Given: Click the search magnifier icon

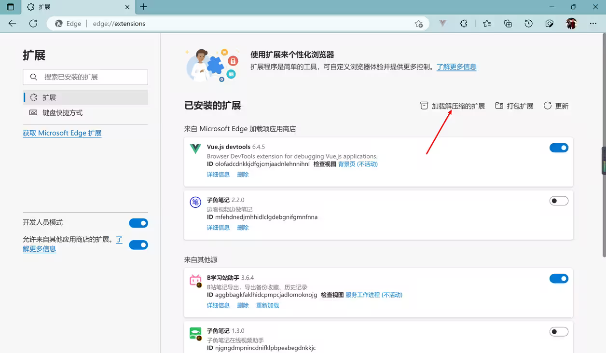Looking at the screenshot, I should (x=34, y=77).
